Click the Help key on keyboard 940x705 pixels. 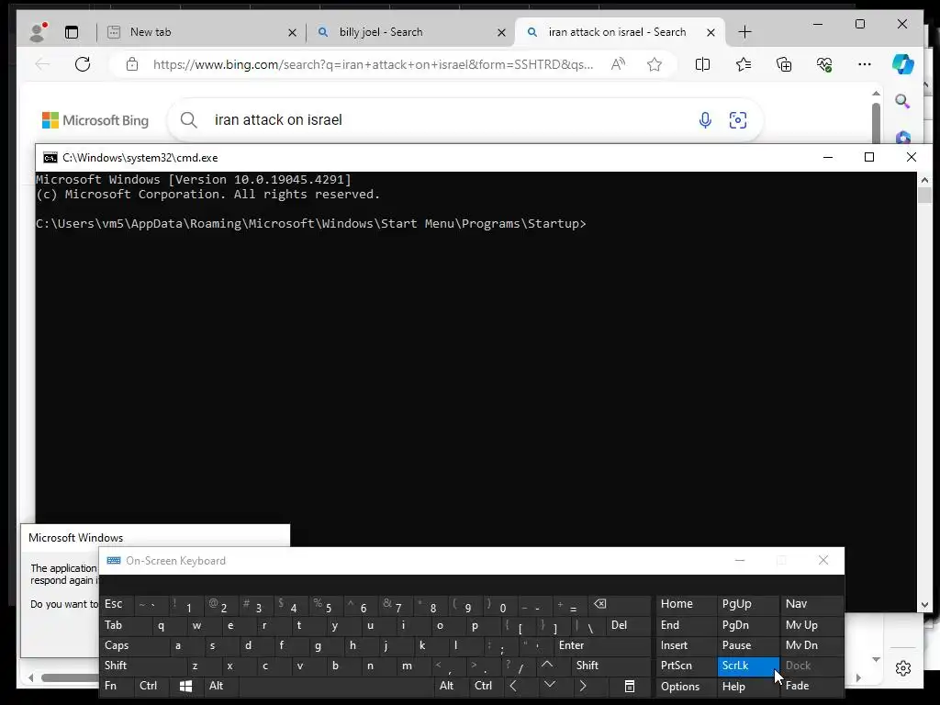pos(747,687)
